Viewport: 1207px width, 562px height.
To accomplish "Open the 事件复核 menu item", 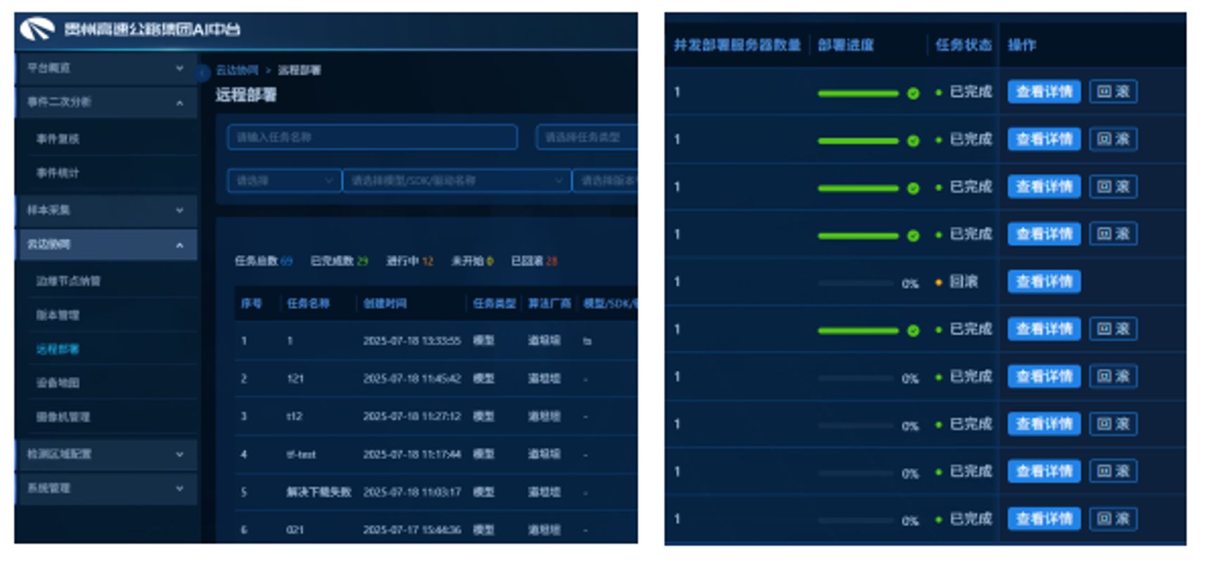I will [58, 139].
